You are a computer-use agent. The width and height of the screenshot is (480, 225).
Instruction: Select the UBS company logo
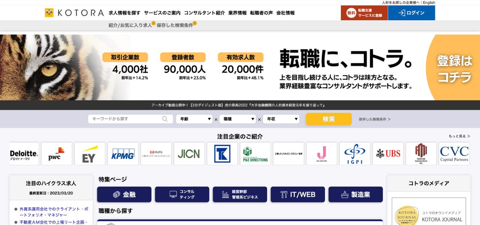(x=388, y=153)
